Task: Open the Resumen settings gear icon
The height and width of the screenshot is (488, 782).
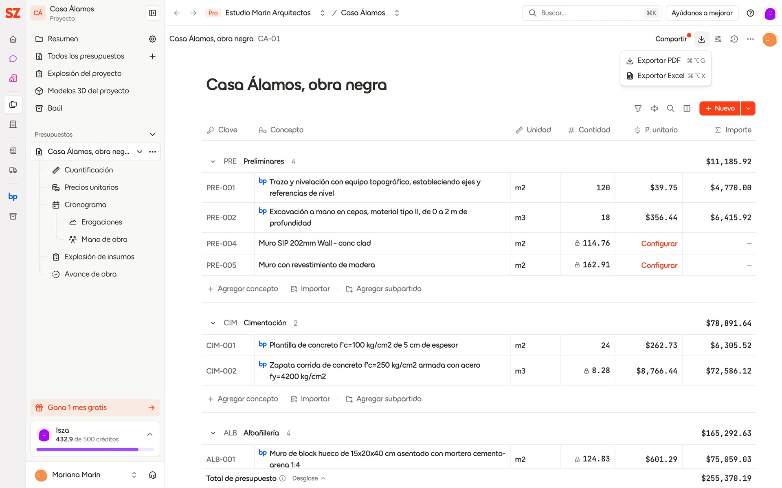Action: (x=153, y=39)
